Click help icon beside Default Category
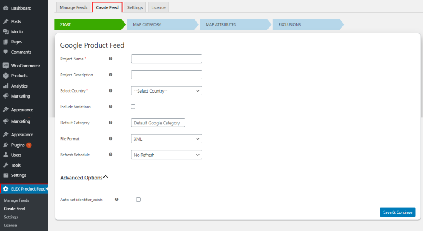Screen dimensions: 423x231 (111, 122)
